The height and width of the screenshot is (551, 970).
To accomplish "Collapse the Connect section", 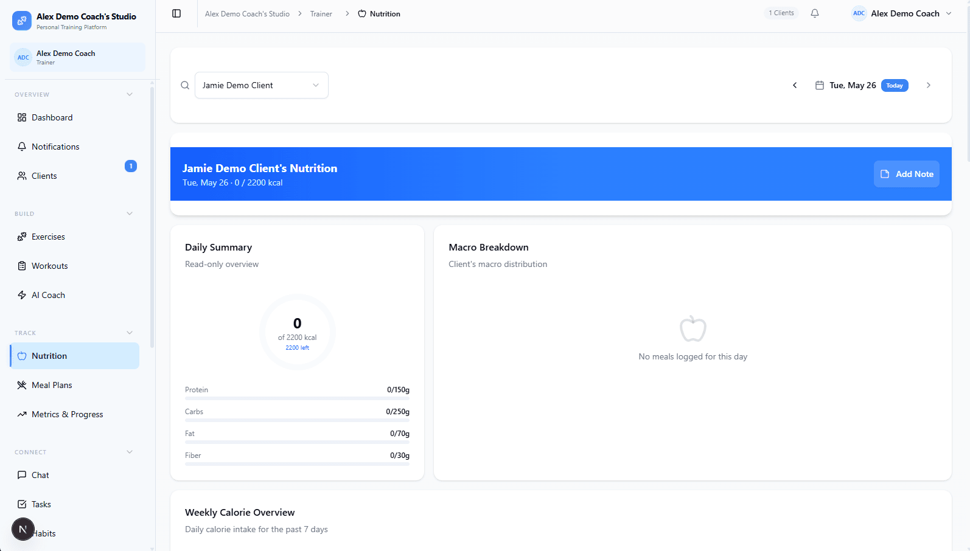I will click(130, 452).
